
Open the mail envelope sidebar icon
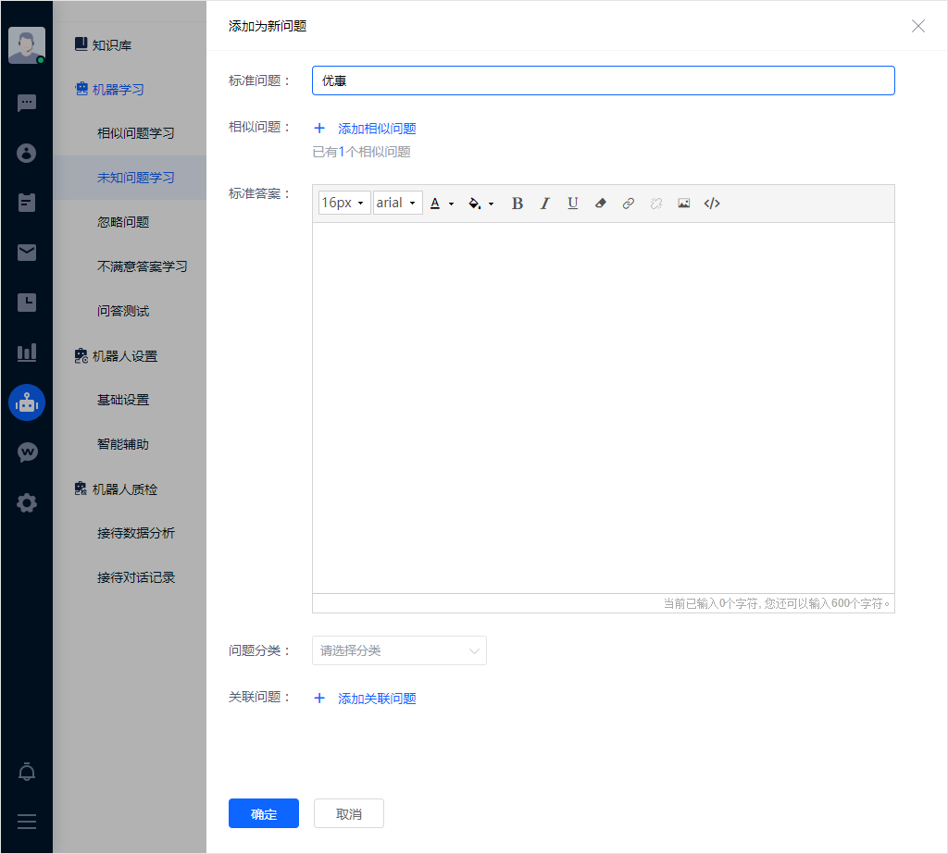point(27,253)
